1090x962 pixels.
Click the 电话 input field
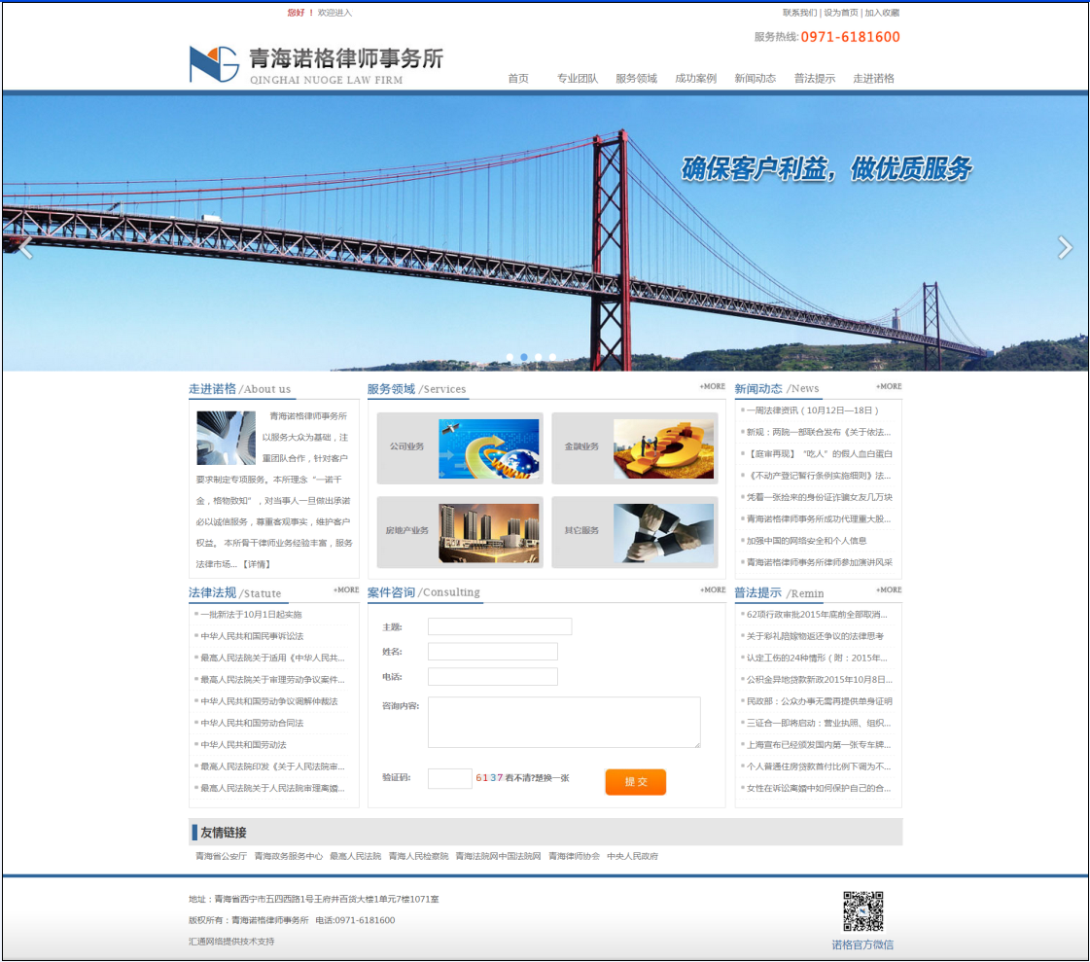tap(493, 676)
